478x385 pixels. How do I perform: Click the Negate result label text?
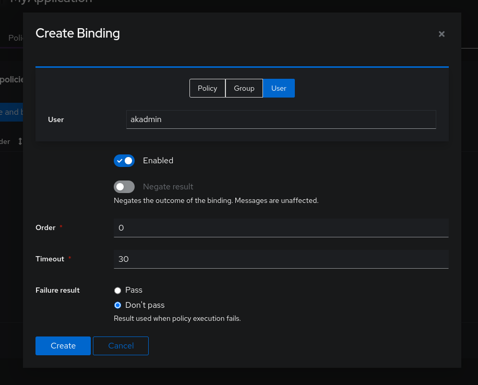[x=168, y=187]
